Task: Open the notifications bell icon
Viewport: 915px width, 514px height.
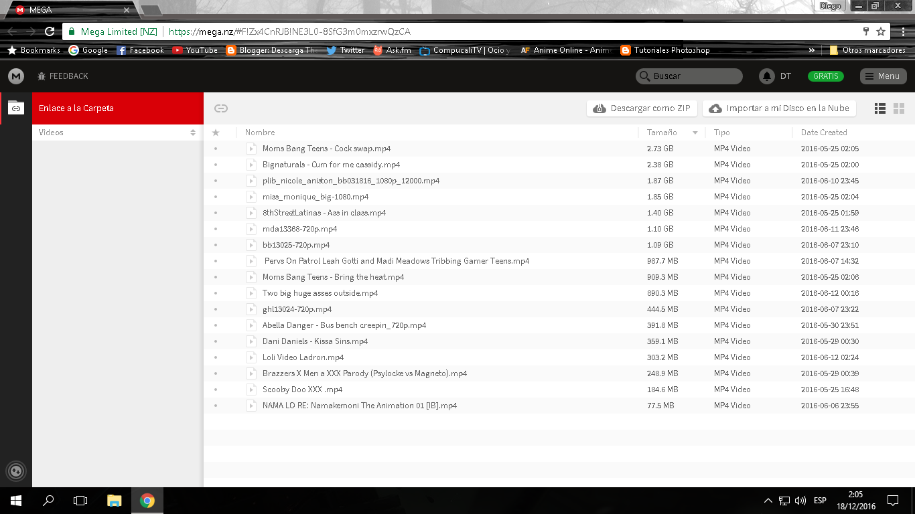Action: 766,76
